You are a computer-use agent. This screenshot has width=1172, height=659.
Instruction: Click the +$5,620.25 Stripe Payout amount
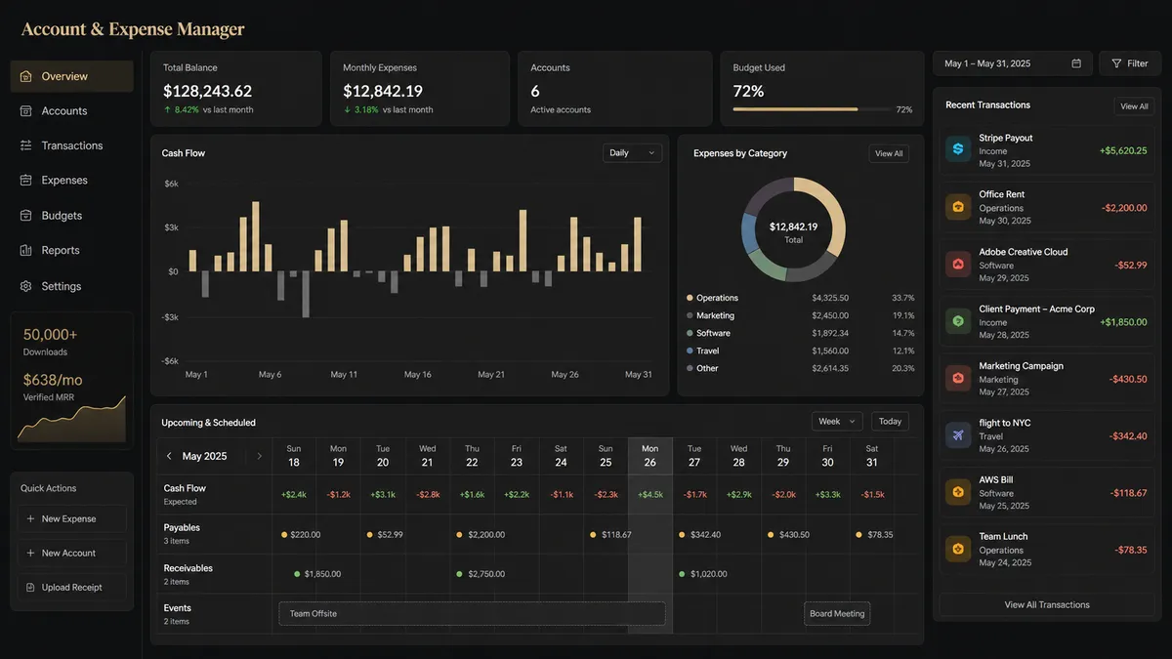click(1123, 150)
